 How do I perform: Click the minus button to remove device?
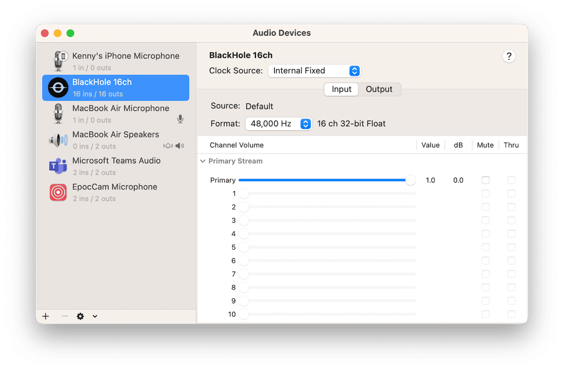65,316
